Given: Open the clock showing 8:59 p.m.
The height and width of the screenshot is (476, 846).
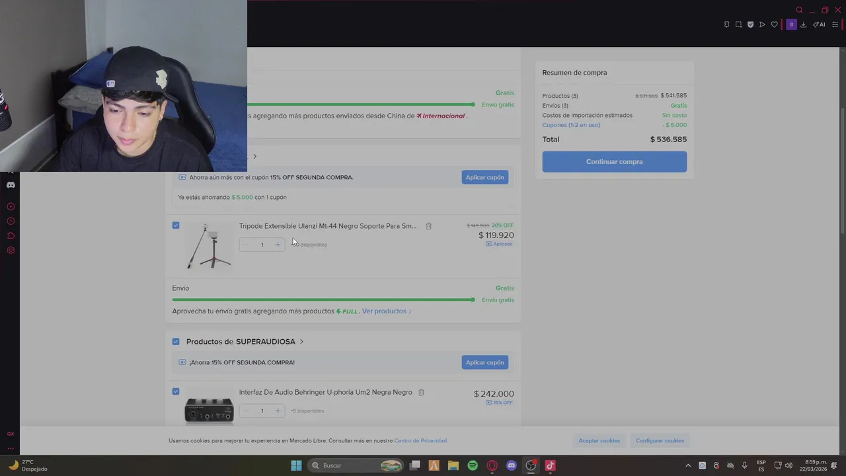Looking at the screenshot, I should click(x=813, y=465).
